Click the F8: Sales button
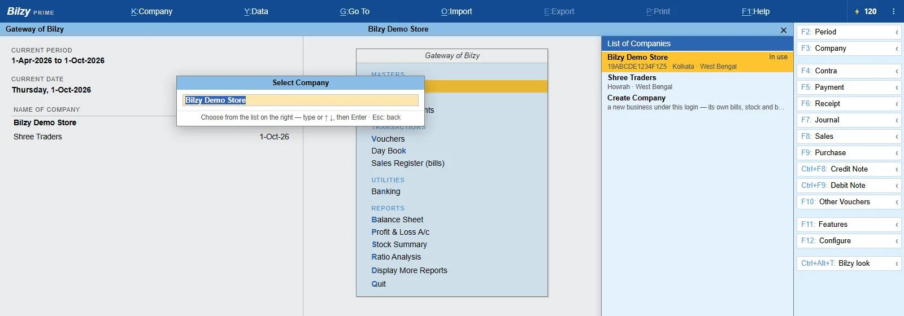This screenshot has height=316, width=904. point(849,137)
